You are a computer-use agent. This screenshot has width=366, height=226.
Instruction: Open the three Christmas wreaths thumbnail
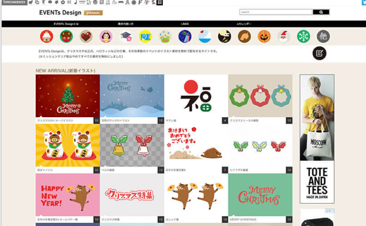tap(260, 96)
